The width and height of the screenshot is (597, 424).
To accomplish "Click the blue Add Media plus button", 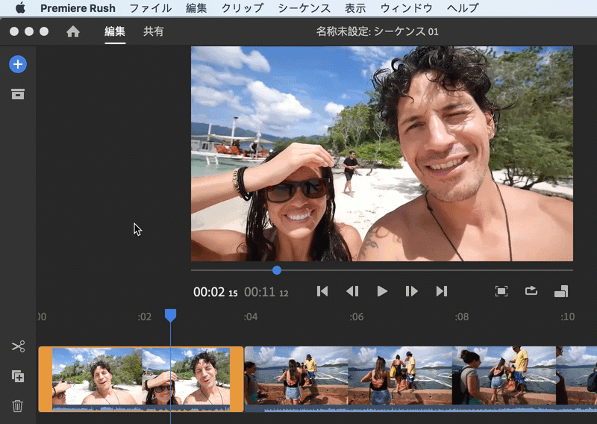I will click(x=18, y=64).
